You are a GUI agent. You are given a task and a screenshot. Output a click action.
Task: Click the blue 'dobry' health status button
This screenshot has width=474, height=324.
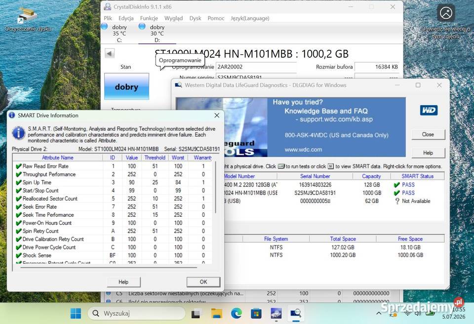(x=127, y=86)
